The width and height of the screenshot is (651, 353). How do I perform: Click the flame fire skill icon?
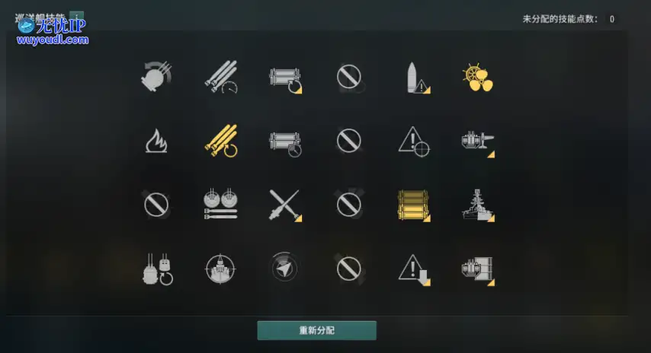[156, 141]
